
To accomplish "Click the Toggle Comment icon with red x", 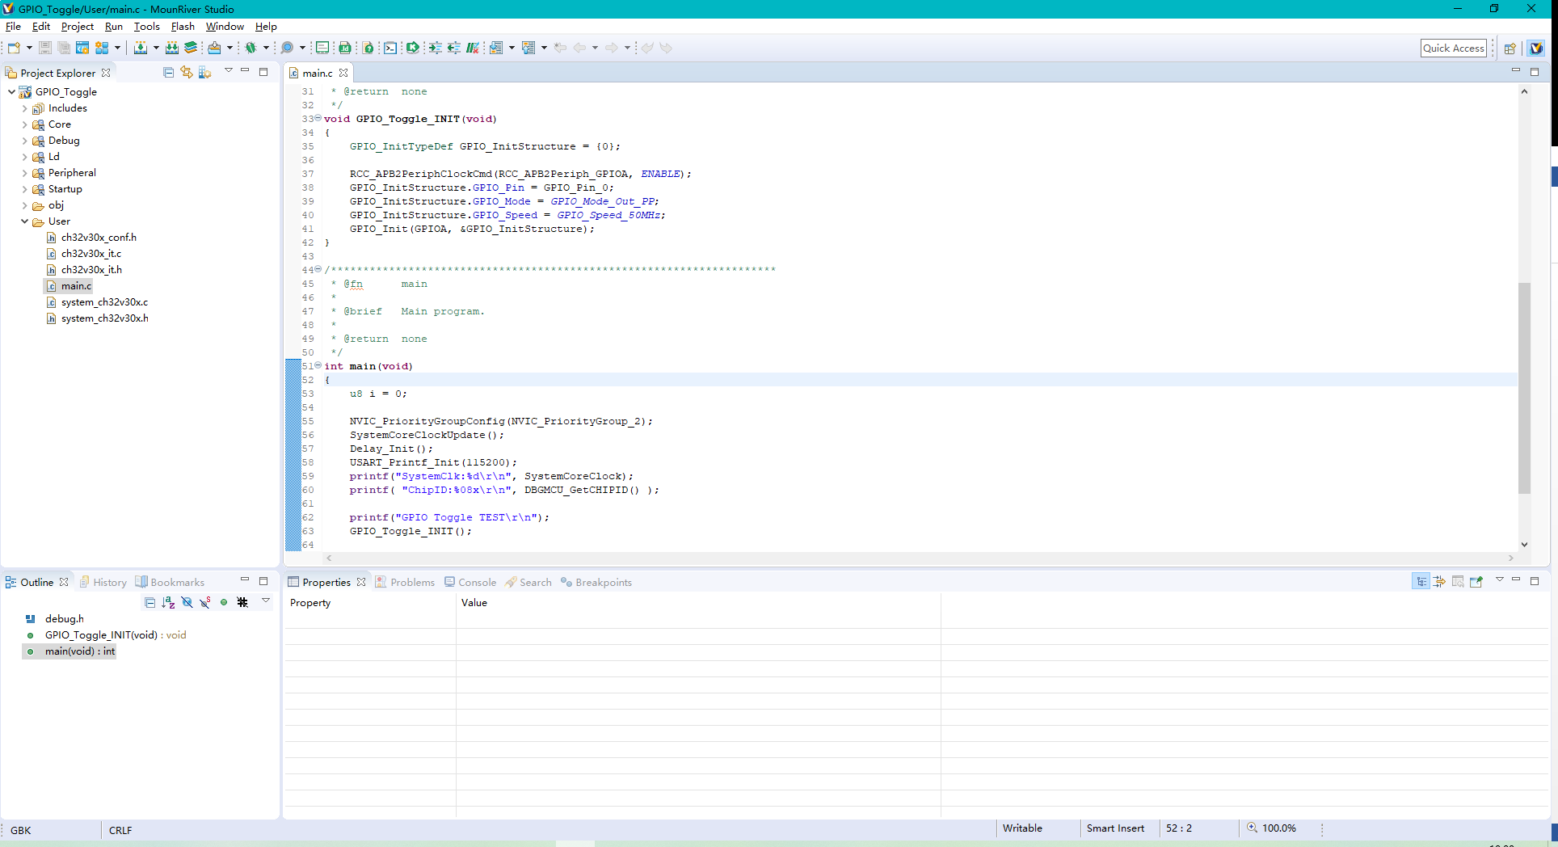I will [474, 48].
